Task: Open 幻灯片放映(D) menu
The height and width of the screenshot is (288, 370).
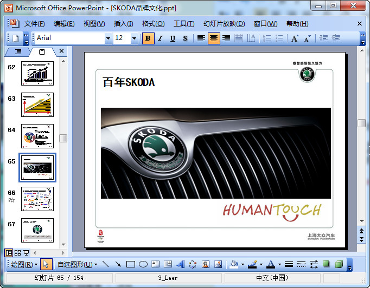Action: click(224, 24)
